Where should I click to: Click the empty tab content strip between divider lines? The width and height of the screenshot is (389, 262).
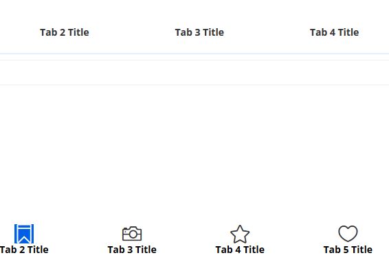(194, 72)
